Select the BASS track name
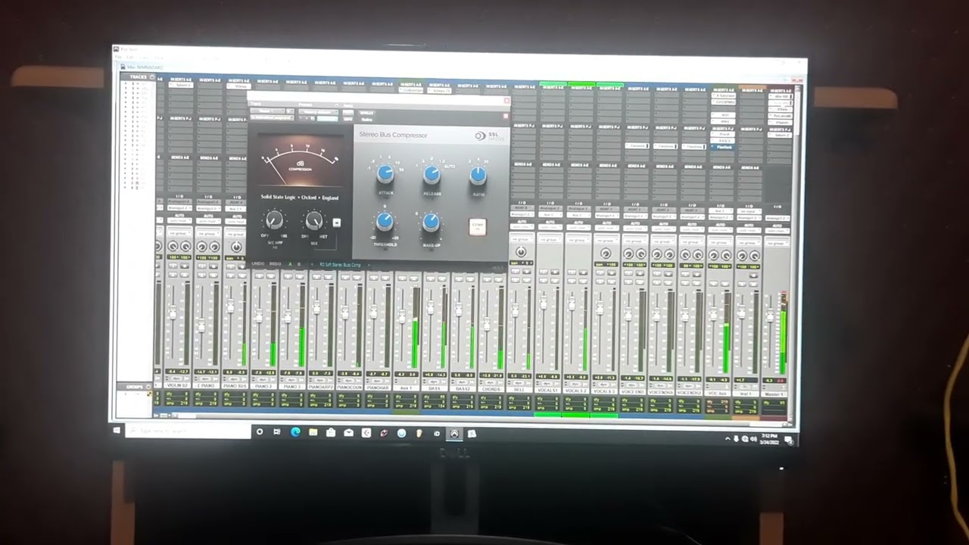 (434, 388)
